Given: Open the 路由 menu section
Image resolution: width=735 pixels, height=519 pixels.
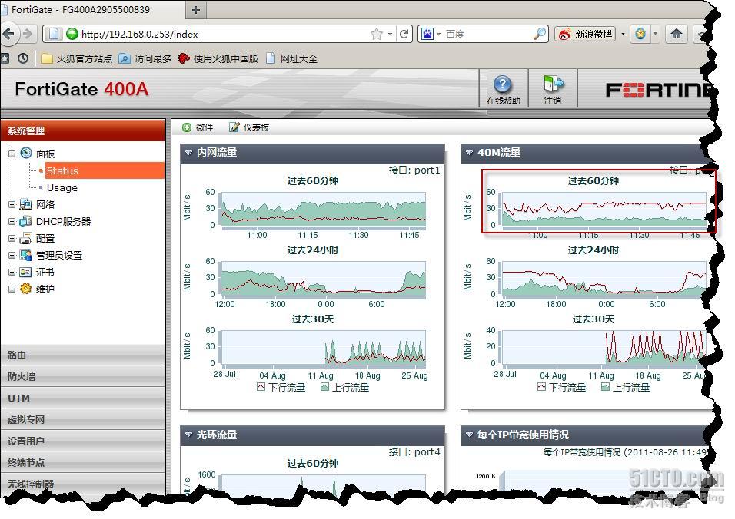Looking at the screenshot, I should pos(83,355).
